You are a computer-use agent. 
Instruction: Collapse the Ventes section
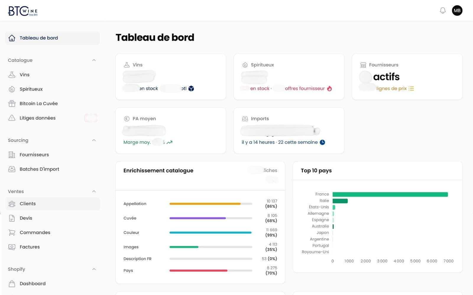(94, 191)
